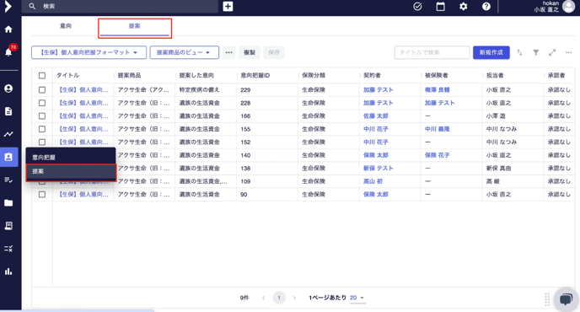The image size is (580, 312).
Task: Open the folder sidebar icon
Action: 8,203
